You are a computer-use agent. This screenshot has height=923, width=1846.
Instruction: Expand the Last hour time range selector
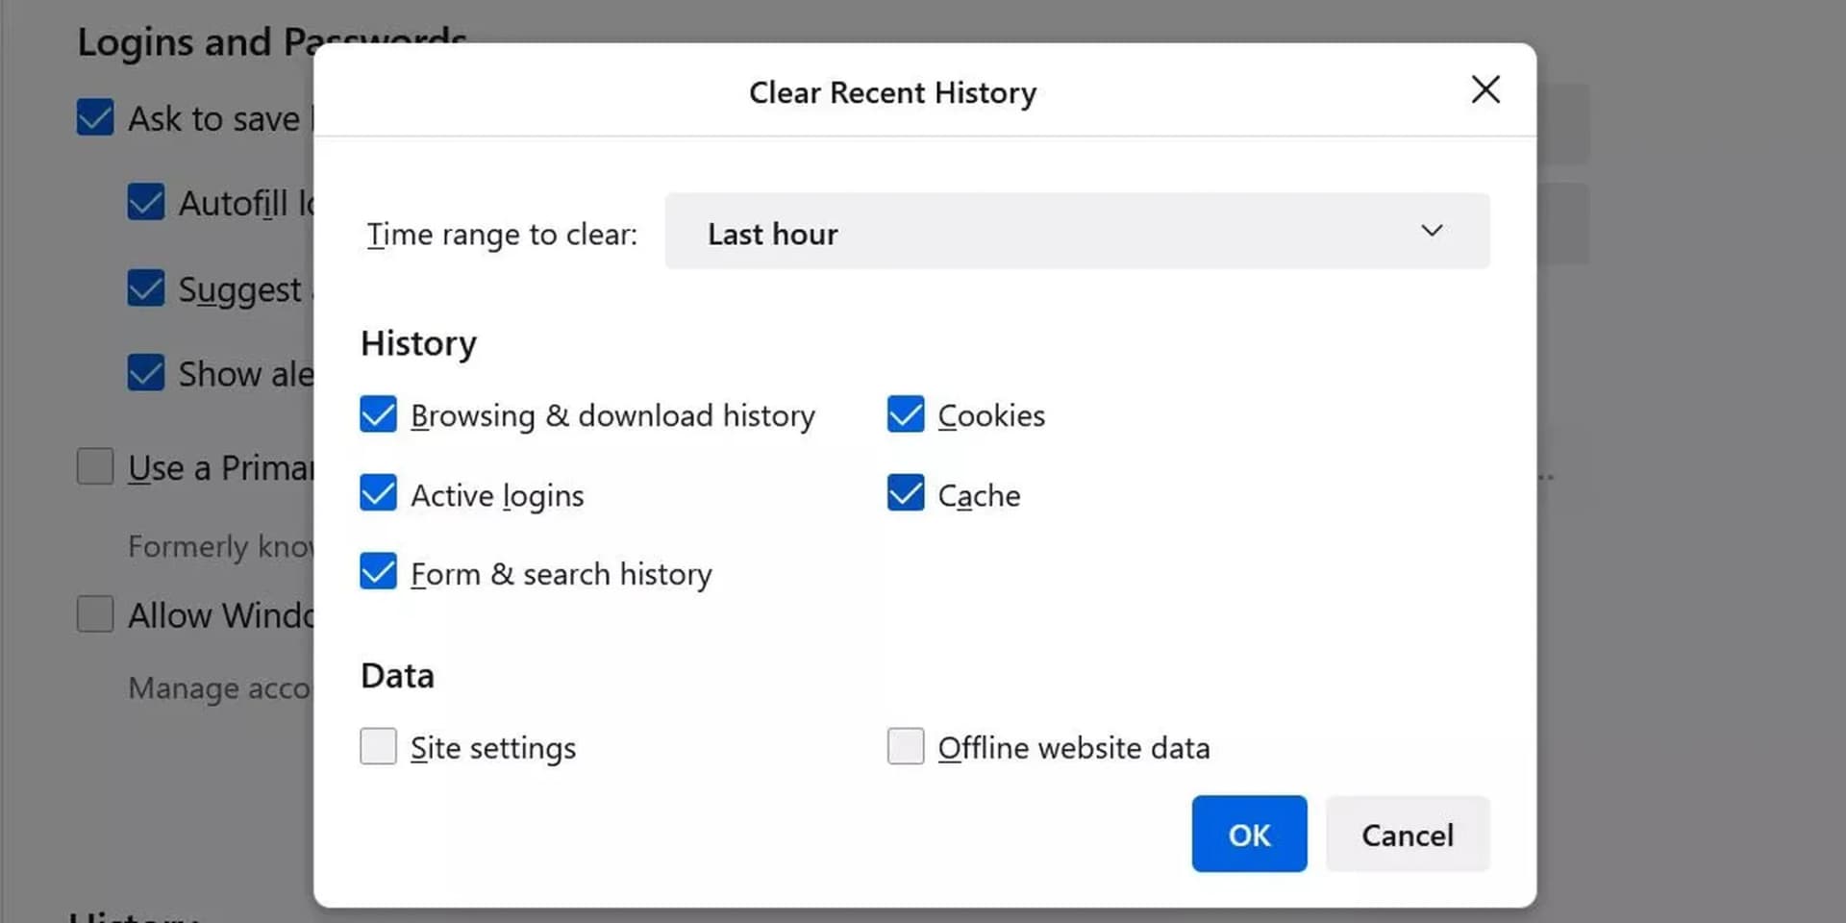[1077, 232]
